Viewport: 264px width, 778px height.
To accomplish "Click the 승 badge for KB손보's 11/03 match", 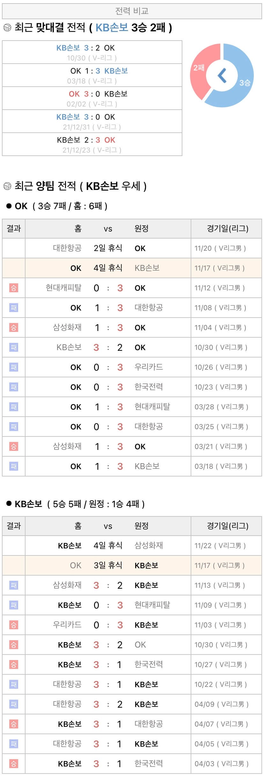I will click(14, 625).
